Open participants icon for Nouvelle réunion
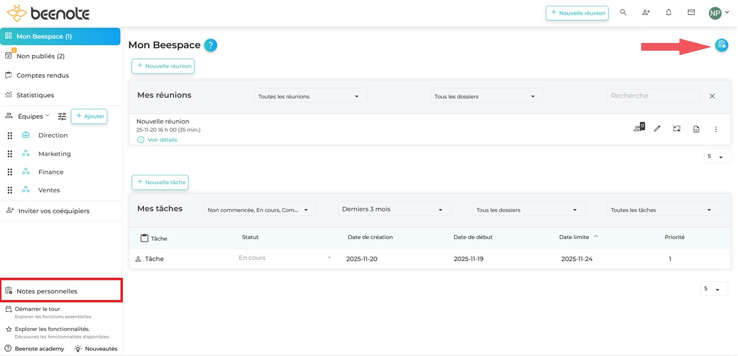Image resolution: width=738 pixels, height=356 pixels. [x=638, y=128]
